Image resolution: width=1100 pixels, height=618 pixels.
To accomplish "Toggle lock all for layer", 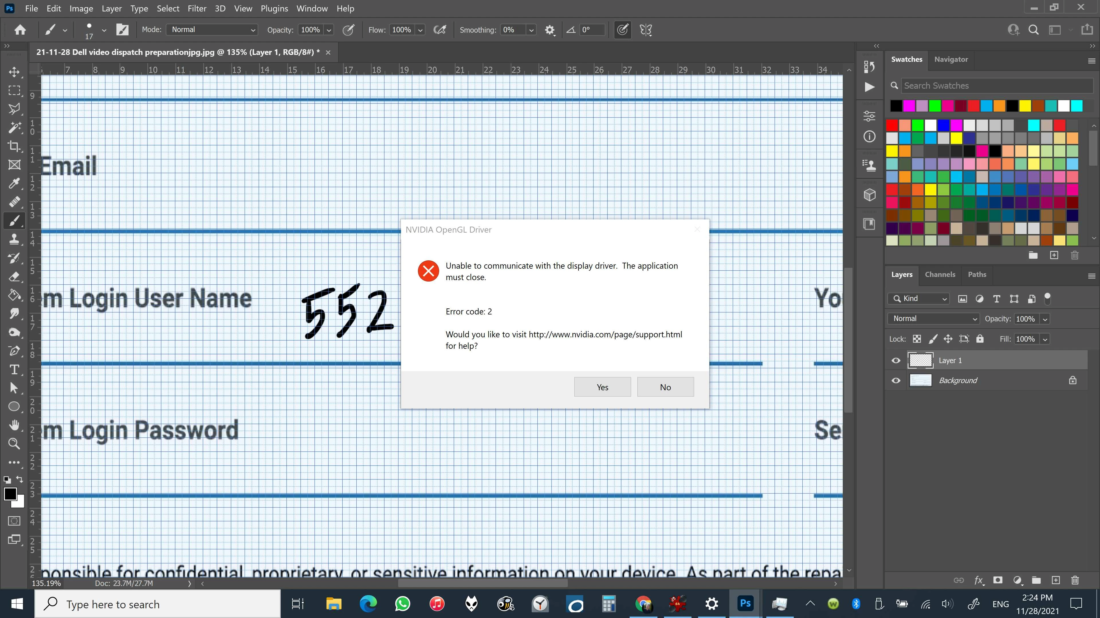I will click(x=980, y=339).
